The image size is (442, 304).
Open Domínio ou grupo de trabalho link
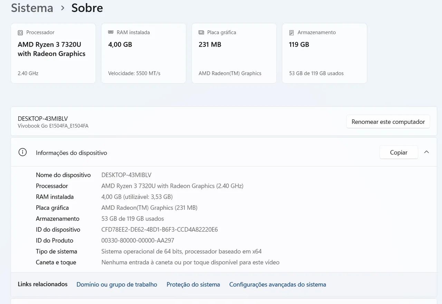tap(117, 285)
